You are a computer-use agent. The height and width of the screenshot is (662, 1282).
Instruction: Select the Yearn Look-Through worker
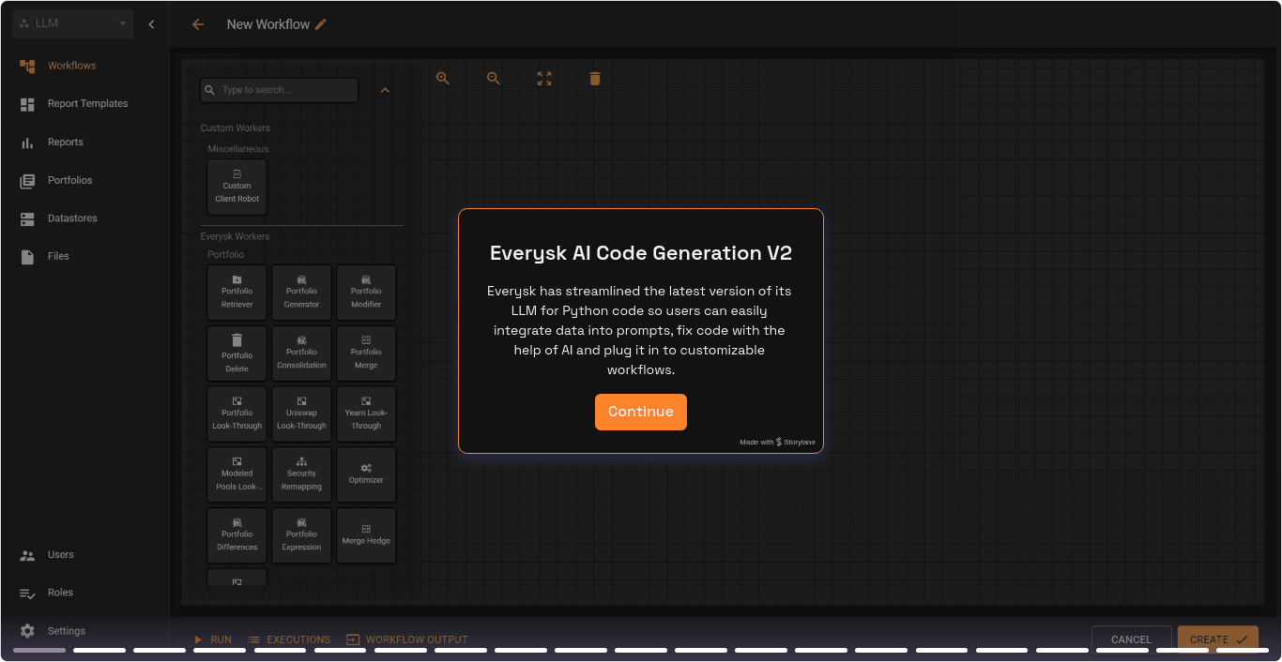pyautogui.click(x=366, y=414)
